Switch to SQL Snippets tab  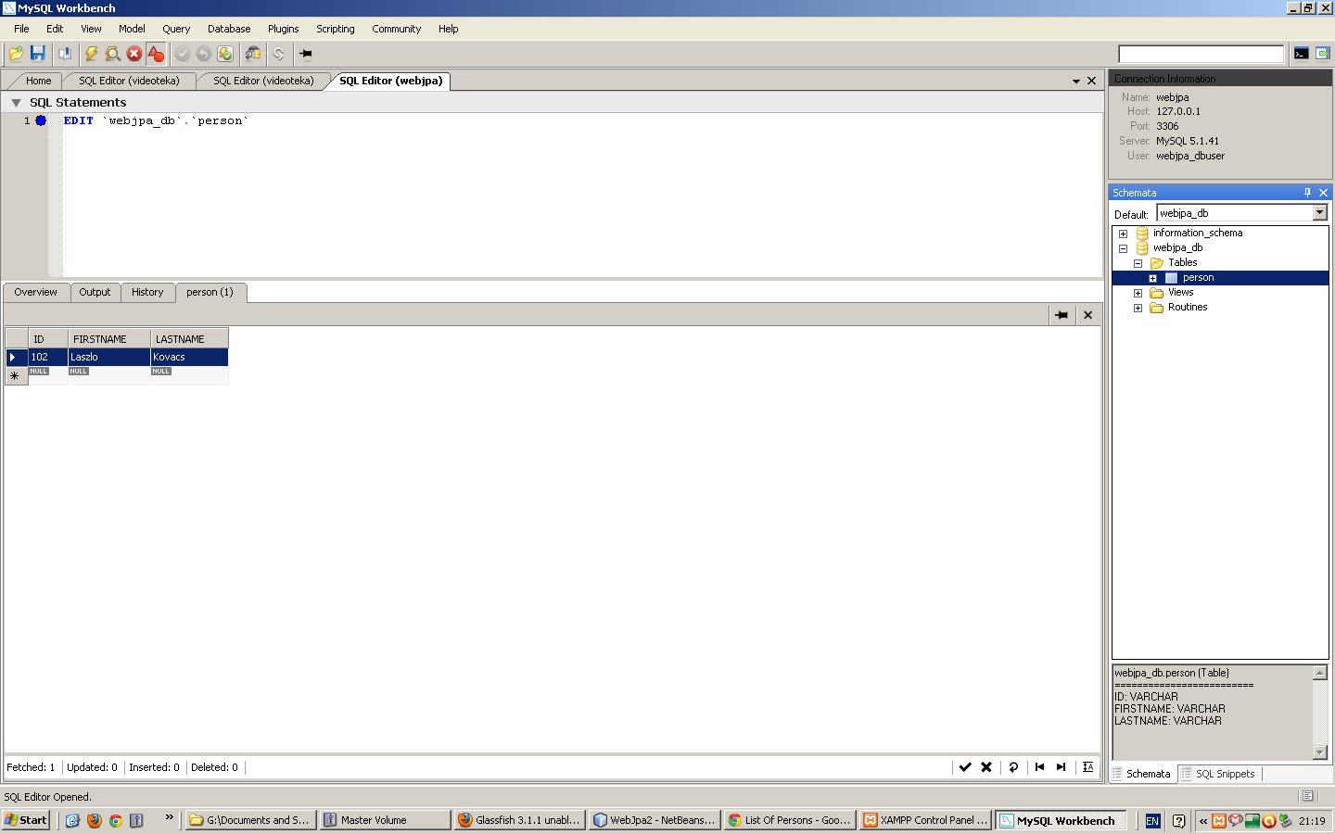click(1218, 774)
